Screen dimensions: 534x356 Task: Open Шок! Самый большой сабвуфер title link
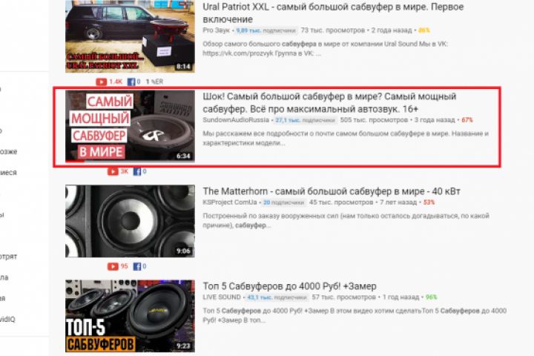[x=329, y=102]
